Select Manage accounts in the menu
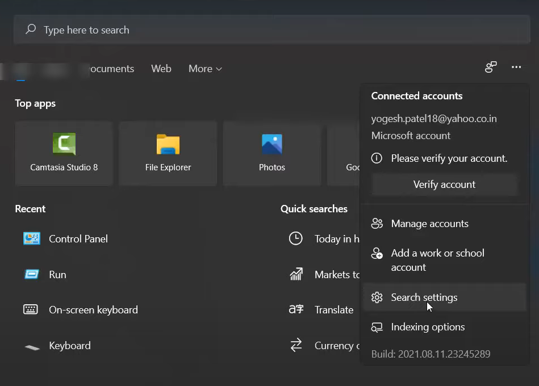 tap(429, 224)
